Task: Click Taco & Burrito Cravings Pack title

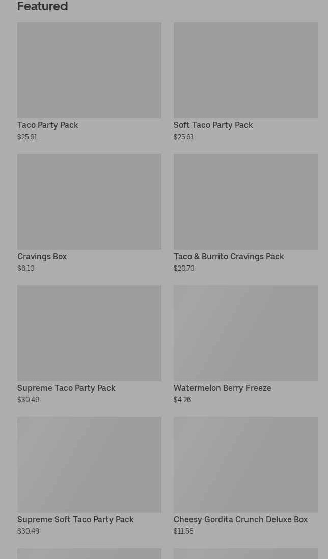Action: (229, 257)
